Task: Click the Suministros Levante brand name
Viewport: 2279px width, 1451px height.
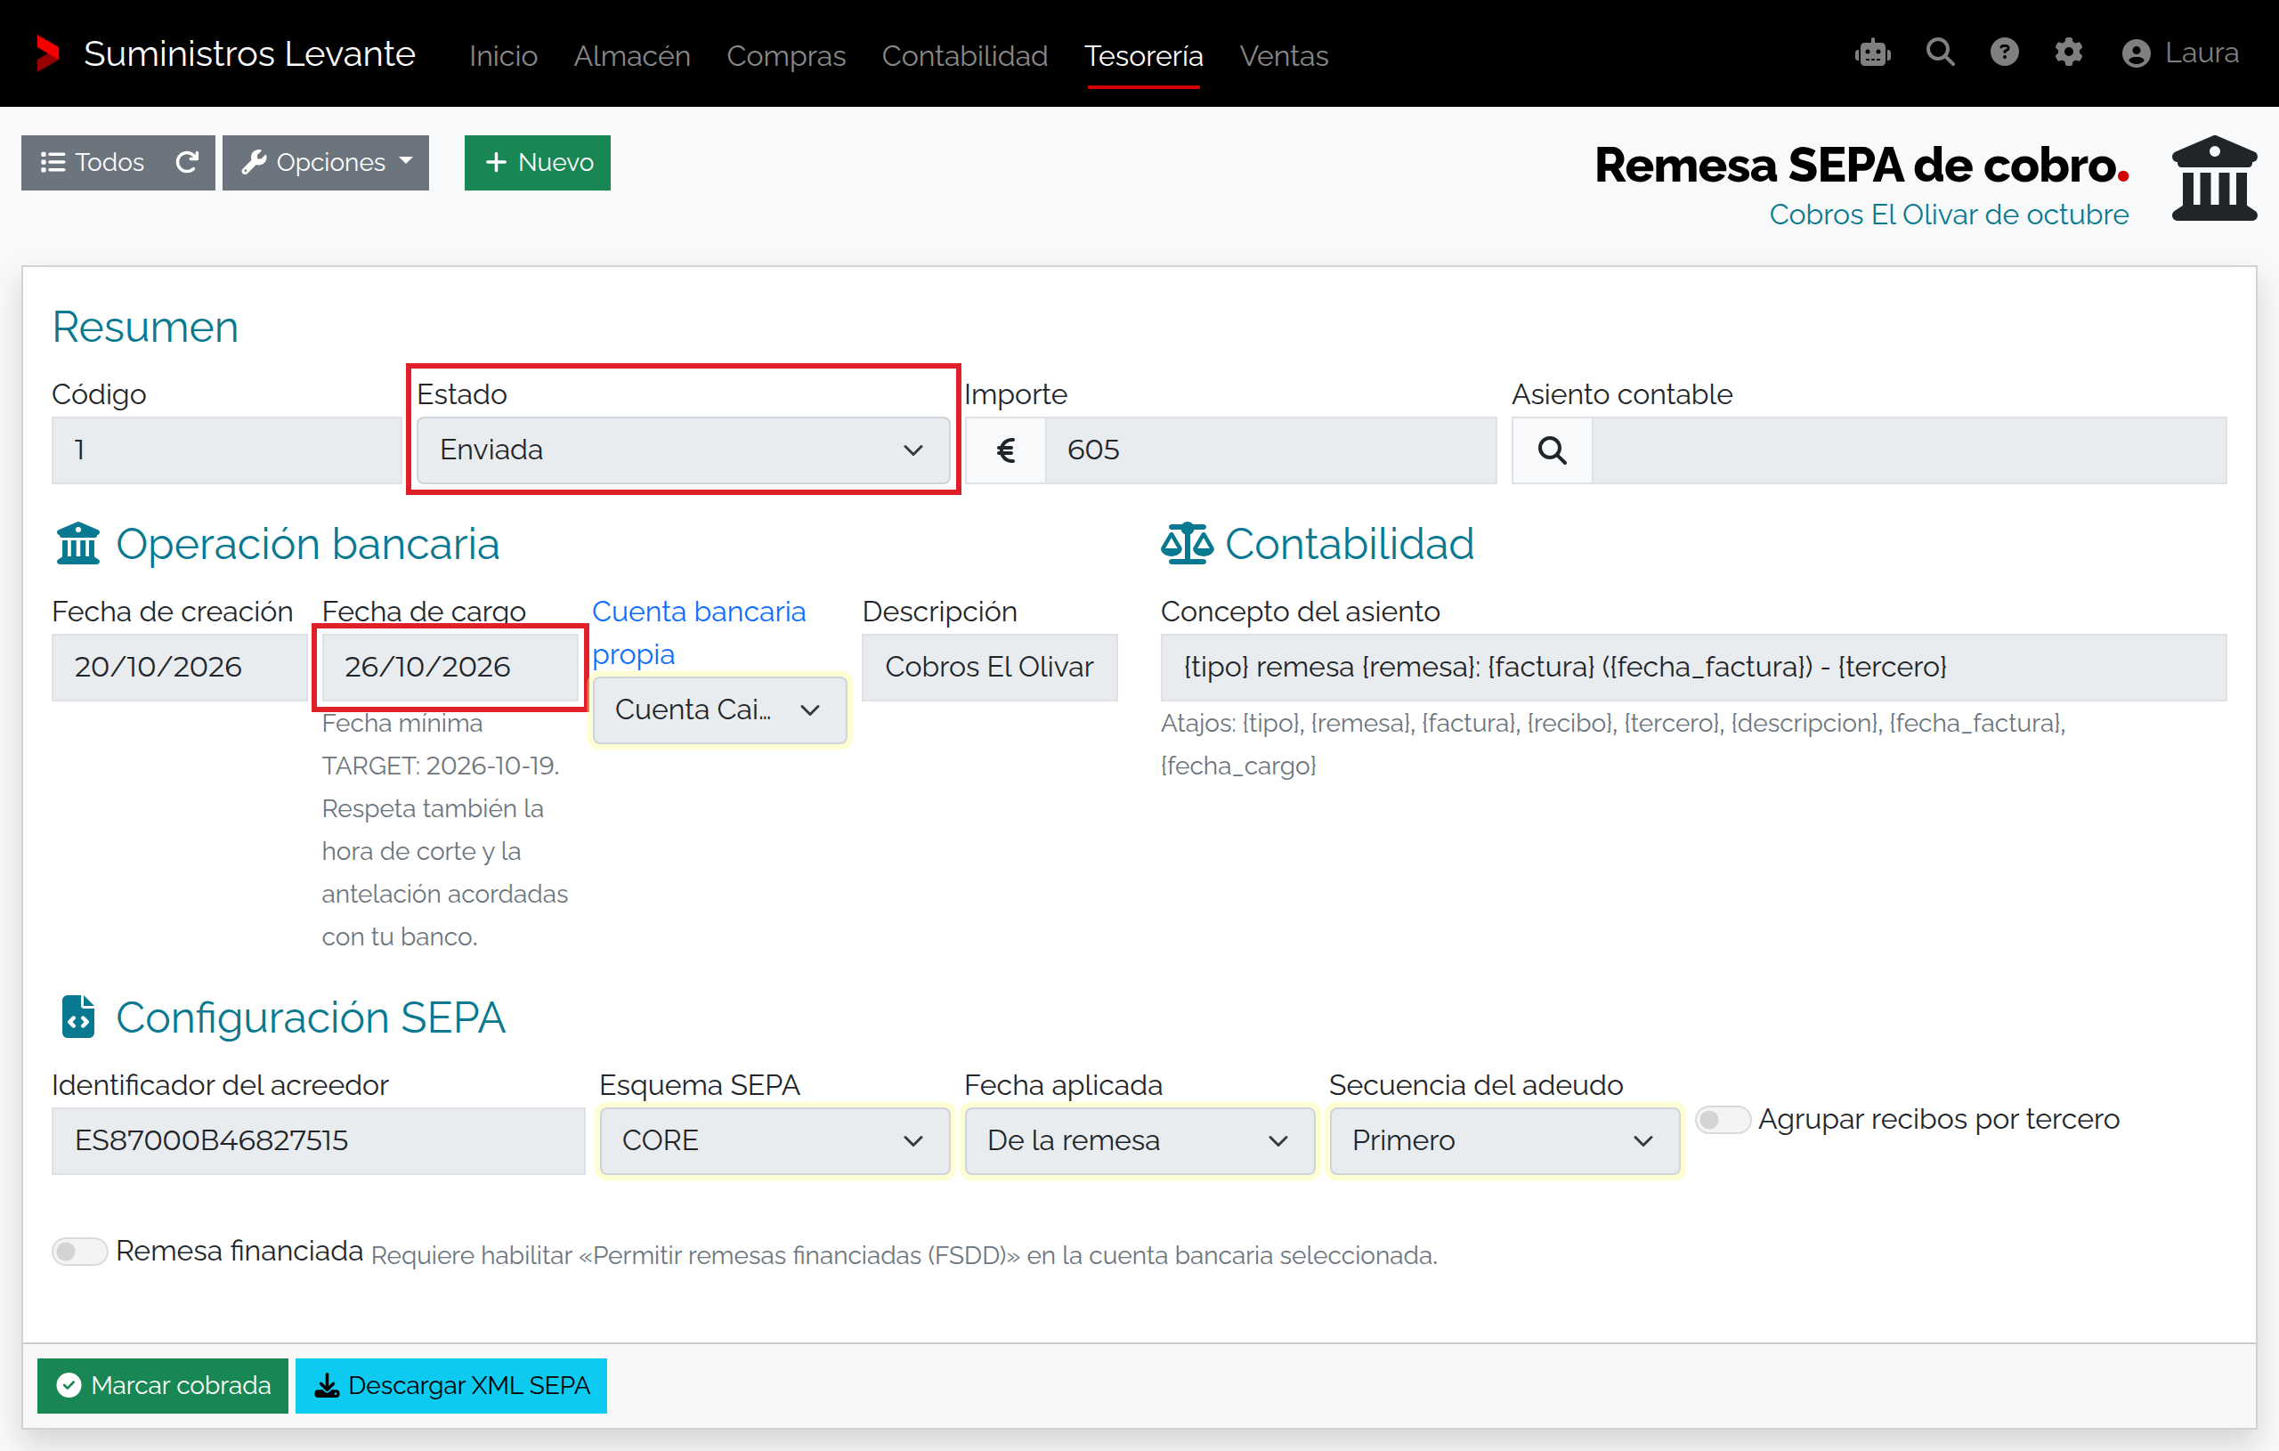Action: pos(250,54)
